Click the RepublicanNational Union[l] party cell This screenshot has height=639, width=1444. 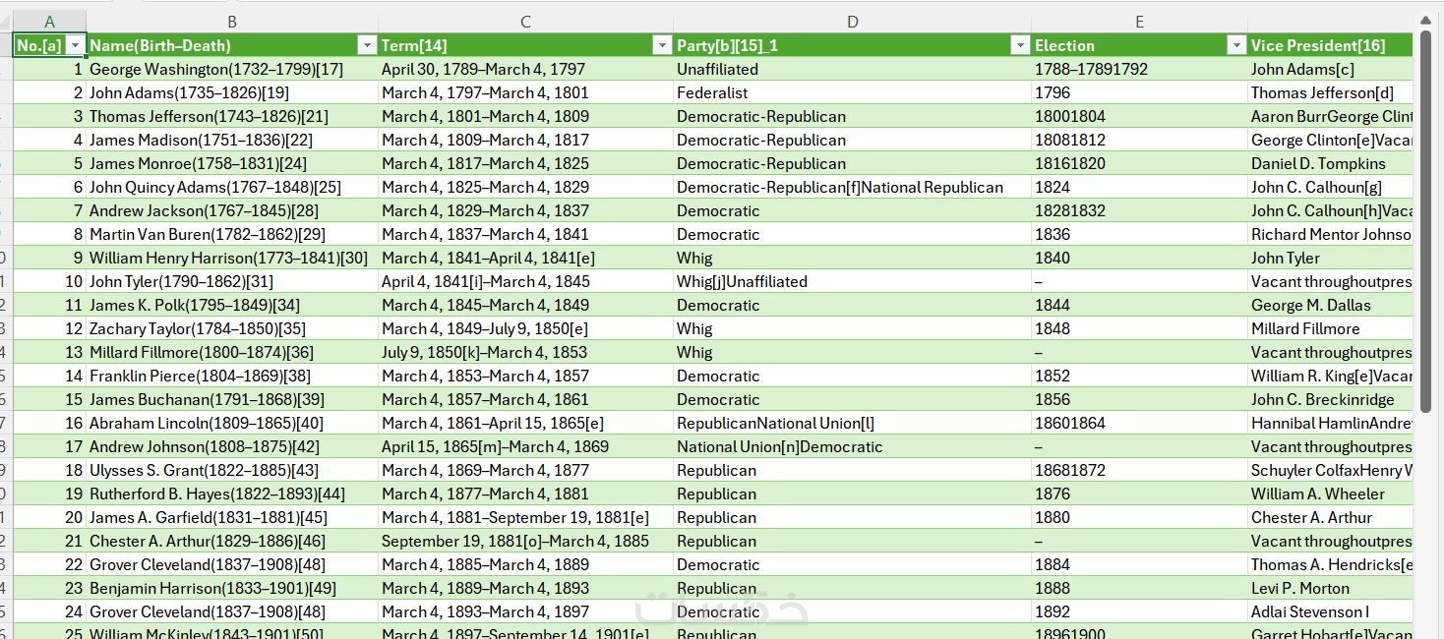852,423
